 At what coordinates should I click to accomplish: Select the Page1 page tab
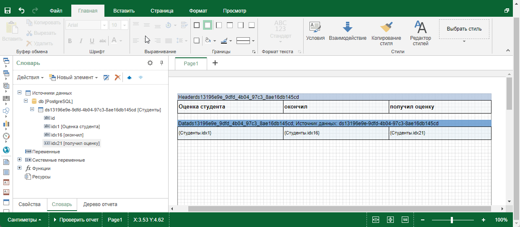coord(191,63)
